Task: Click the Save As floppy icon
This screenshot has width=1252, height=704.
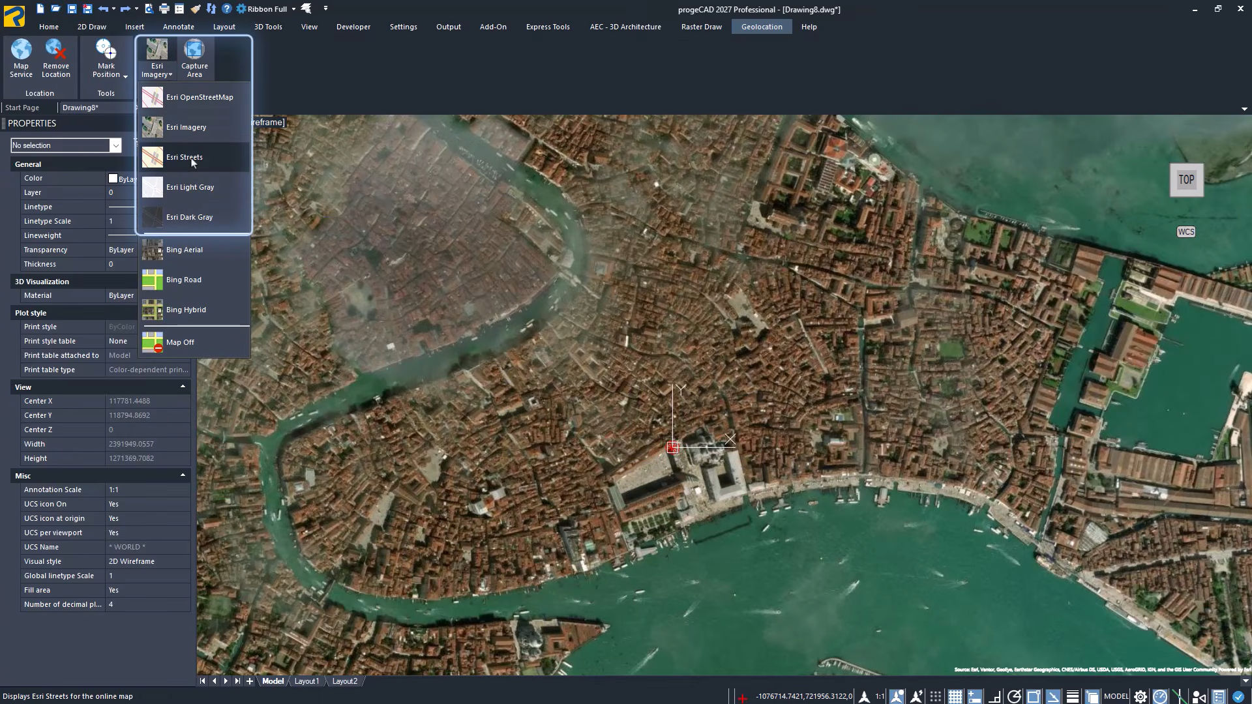Action: pos(87,9)
